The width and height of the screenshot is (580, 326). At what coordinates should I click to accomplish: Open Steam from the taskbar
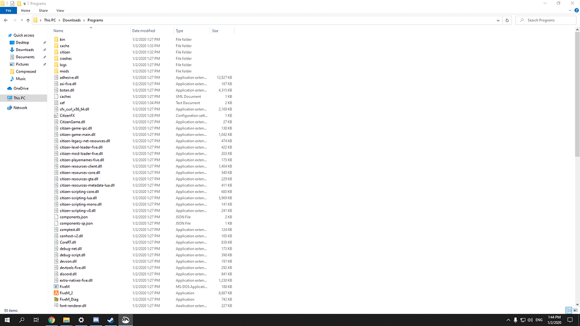click(x=111, y=320)
